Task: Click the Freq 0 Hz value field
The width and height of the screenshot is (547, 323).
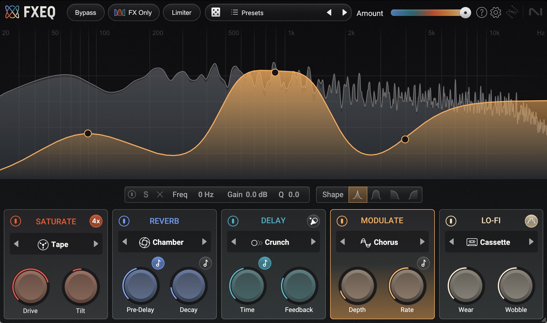Action: [206, 194]
